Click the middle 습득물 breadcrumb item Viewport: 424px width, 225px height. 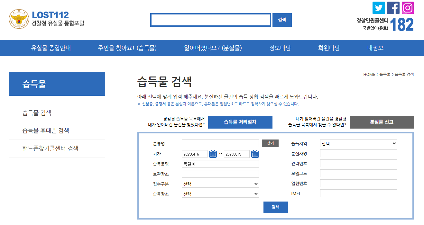[x=385, y=75]
